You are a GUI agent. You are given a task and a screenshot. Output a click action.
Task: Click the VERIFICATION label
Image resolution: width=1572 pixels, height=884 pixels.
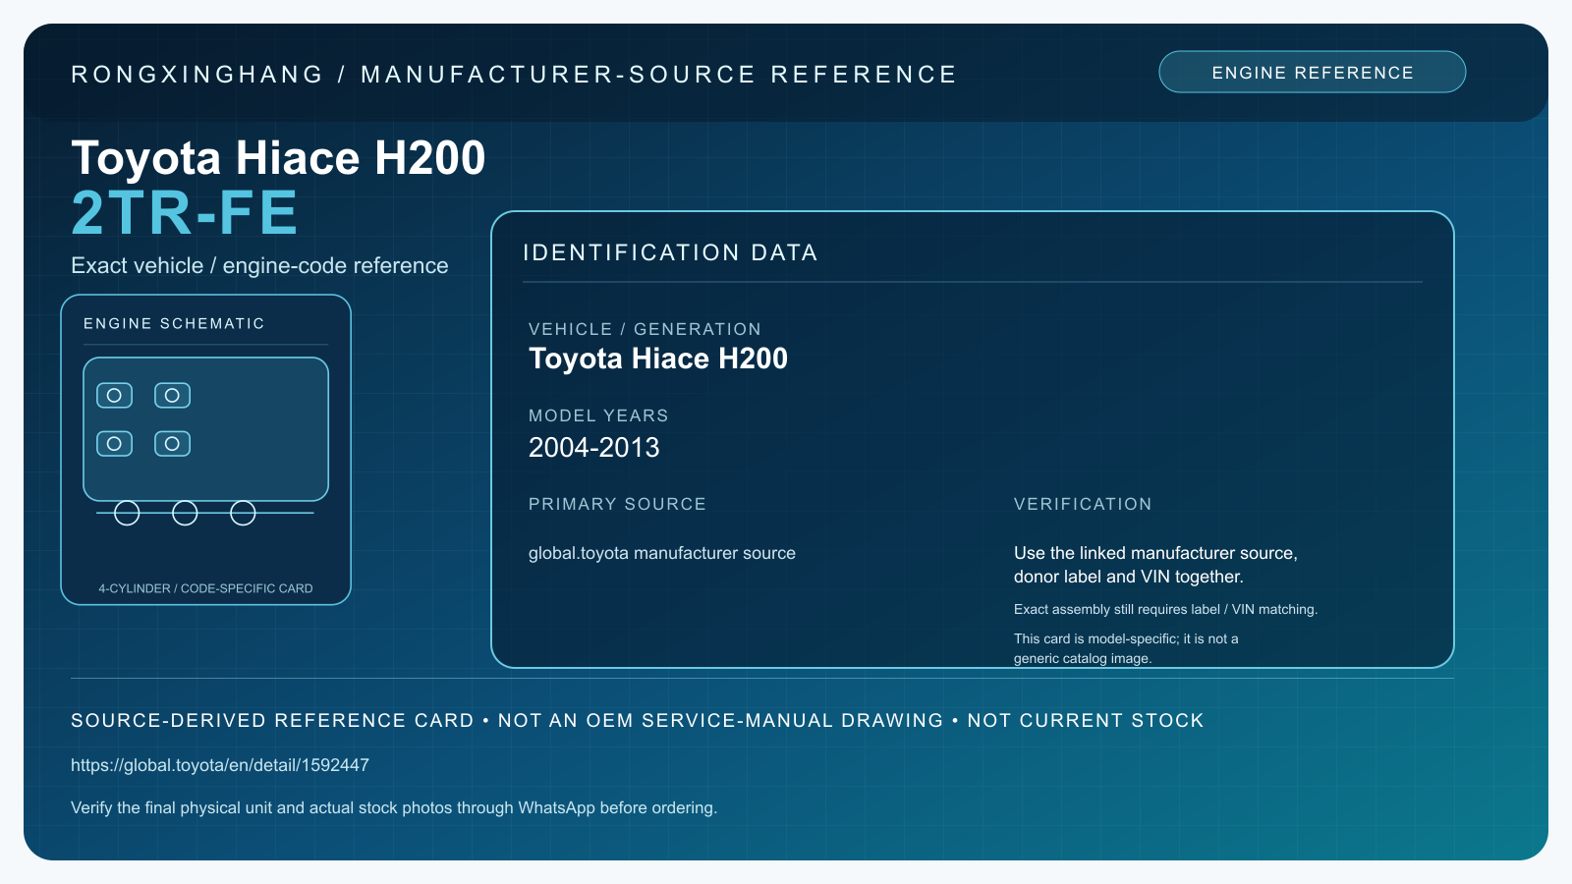coord(1083,504)
